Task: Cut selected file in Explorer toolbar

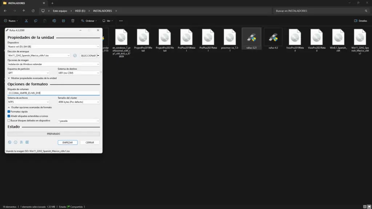Action: pos(26,21)
